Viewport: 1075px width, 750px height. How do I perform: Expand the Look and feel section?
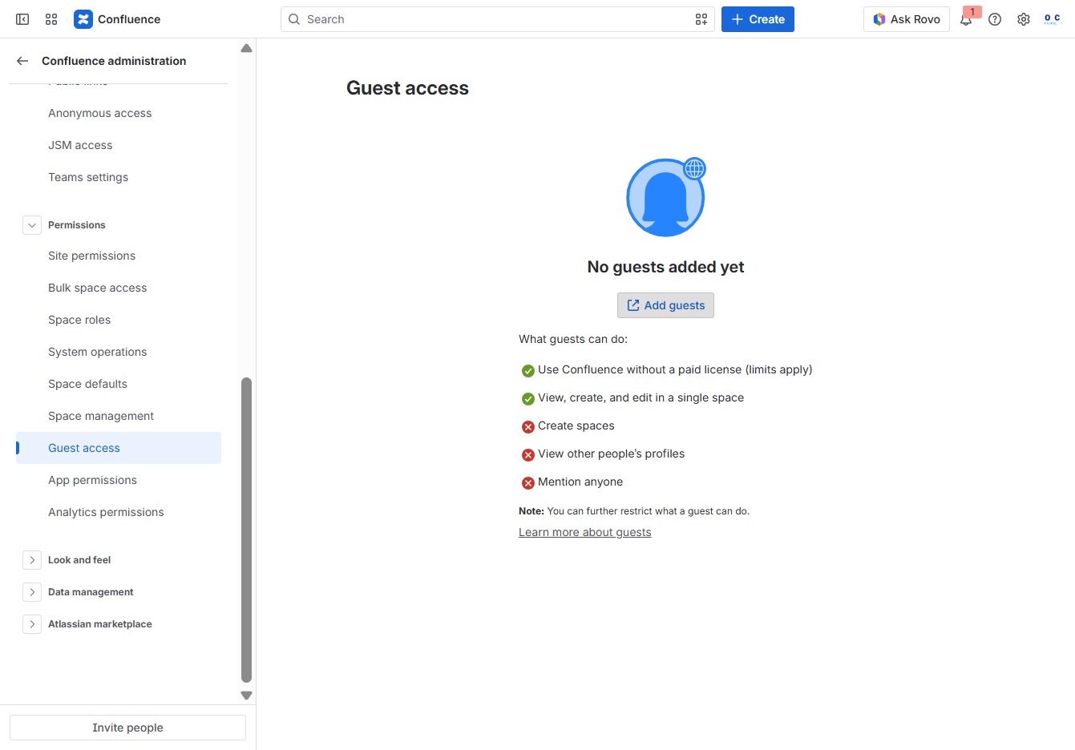point(32,560)
